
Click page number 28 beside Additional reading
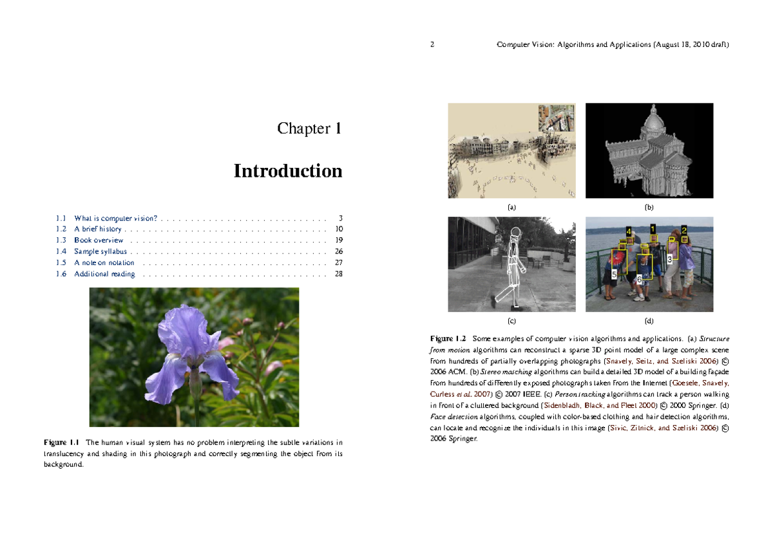(x=340, y=273)
